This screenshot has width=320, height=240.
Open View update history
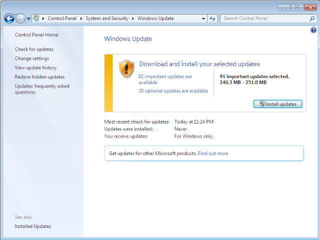[35, 68]
